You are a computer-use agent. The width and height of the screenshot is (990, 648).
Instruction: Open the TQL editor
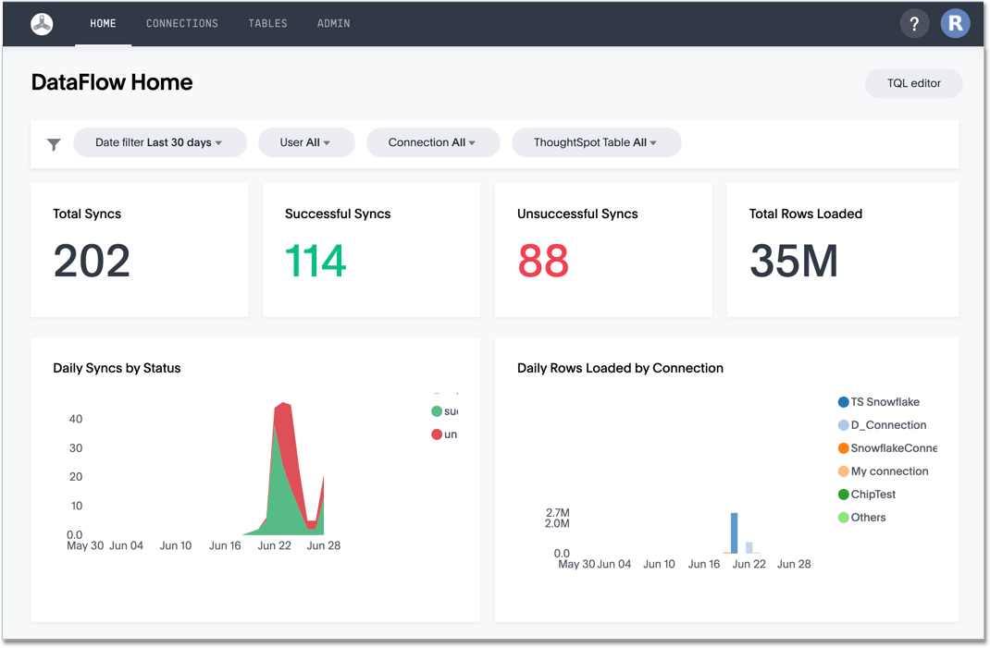click(913, 83)
